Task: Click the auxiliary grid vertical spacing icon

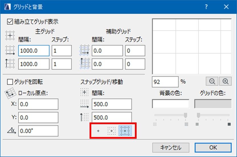Action: (84, 64)
